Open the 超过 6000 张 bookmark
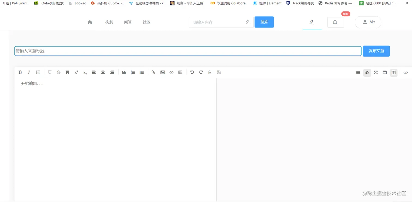 click(x=378, y=3)
